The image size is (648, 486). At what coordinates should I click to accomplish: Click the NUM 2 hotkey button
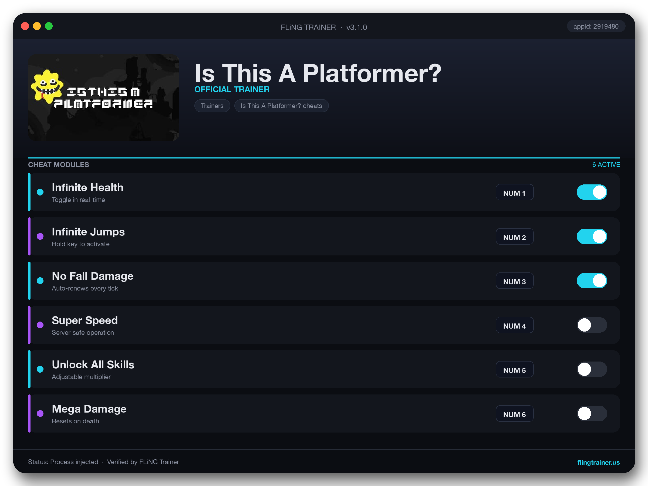[x=514, y=237]
